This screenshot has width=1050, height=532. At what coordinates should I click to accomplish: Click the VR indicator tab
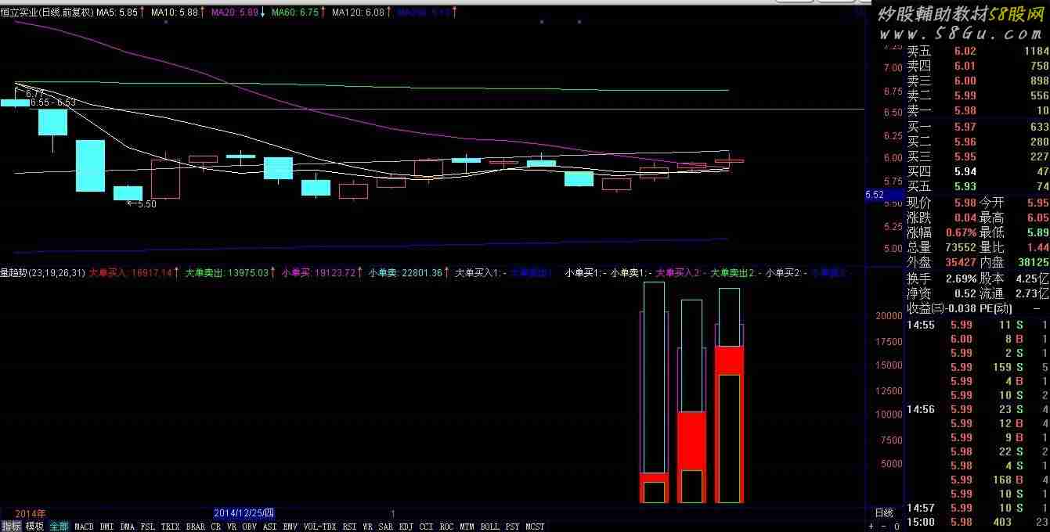coord(232,527)
